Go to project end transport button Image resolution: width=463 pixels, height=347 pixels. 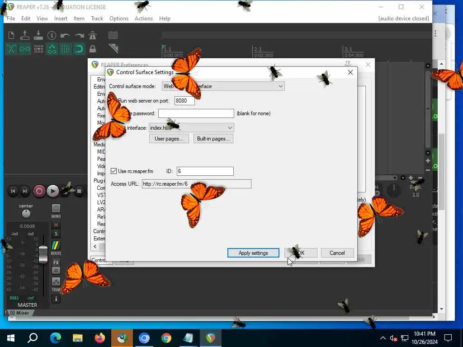25,191
